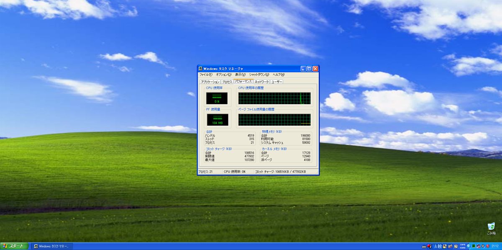The width and height of the screenshot is (502, 250).
Task: Open the シャットダウン(U) menu
Action: [x=259, y=75]
